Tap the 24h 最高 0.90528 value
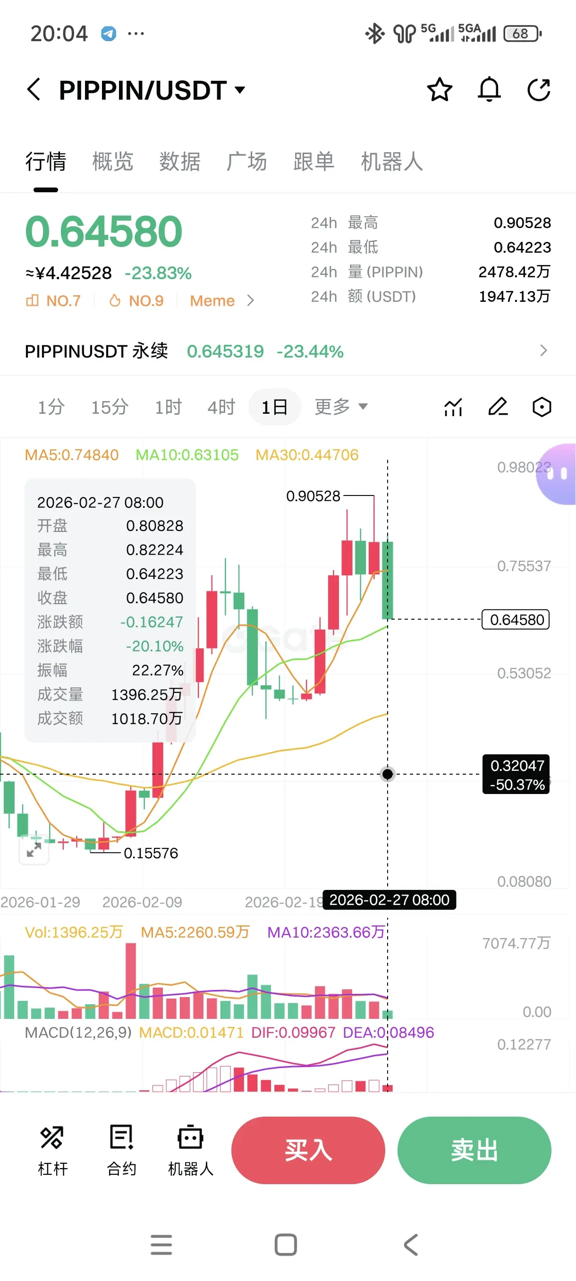The height and width of the screenshot is (1281, 576). click(522, 223)
